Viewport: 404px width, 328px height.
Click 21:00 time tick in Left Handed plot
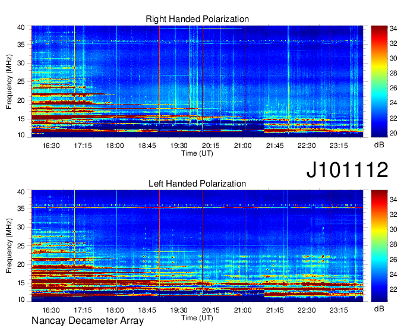click(243, 310)
